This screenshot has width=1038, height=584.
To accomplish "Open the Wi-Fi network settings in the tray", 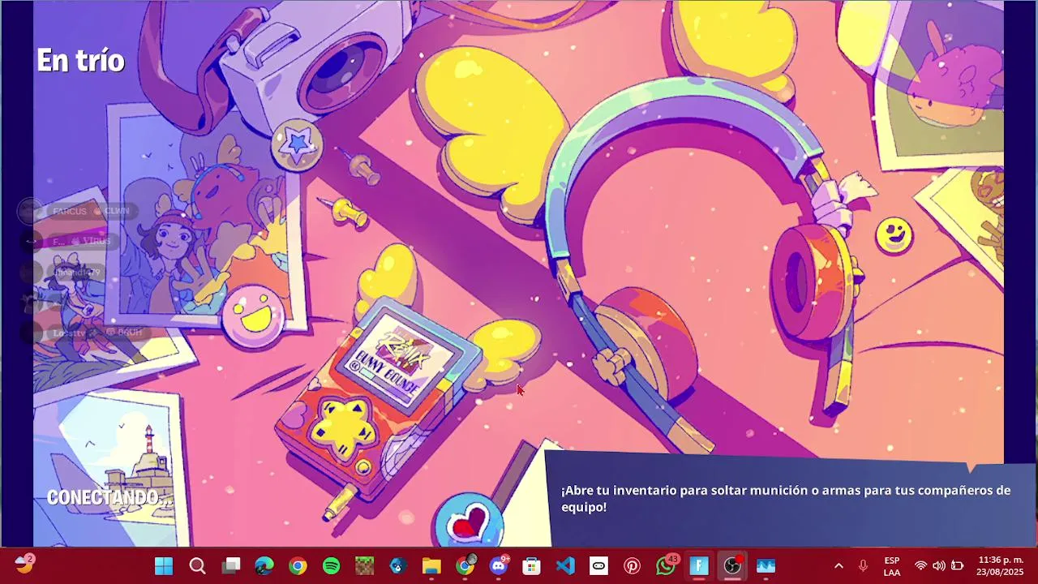I will tap(920, 565).
